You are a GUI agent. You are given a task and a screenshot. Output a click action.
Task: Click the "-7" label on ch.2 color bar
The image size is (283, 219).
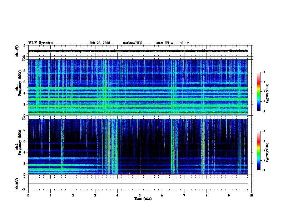pos(264,170)
